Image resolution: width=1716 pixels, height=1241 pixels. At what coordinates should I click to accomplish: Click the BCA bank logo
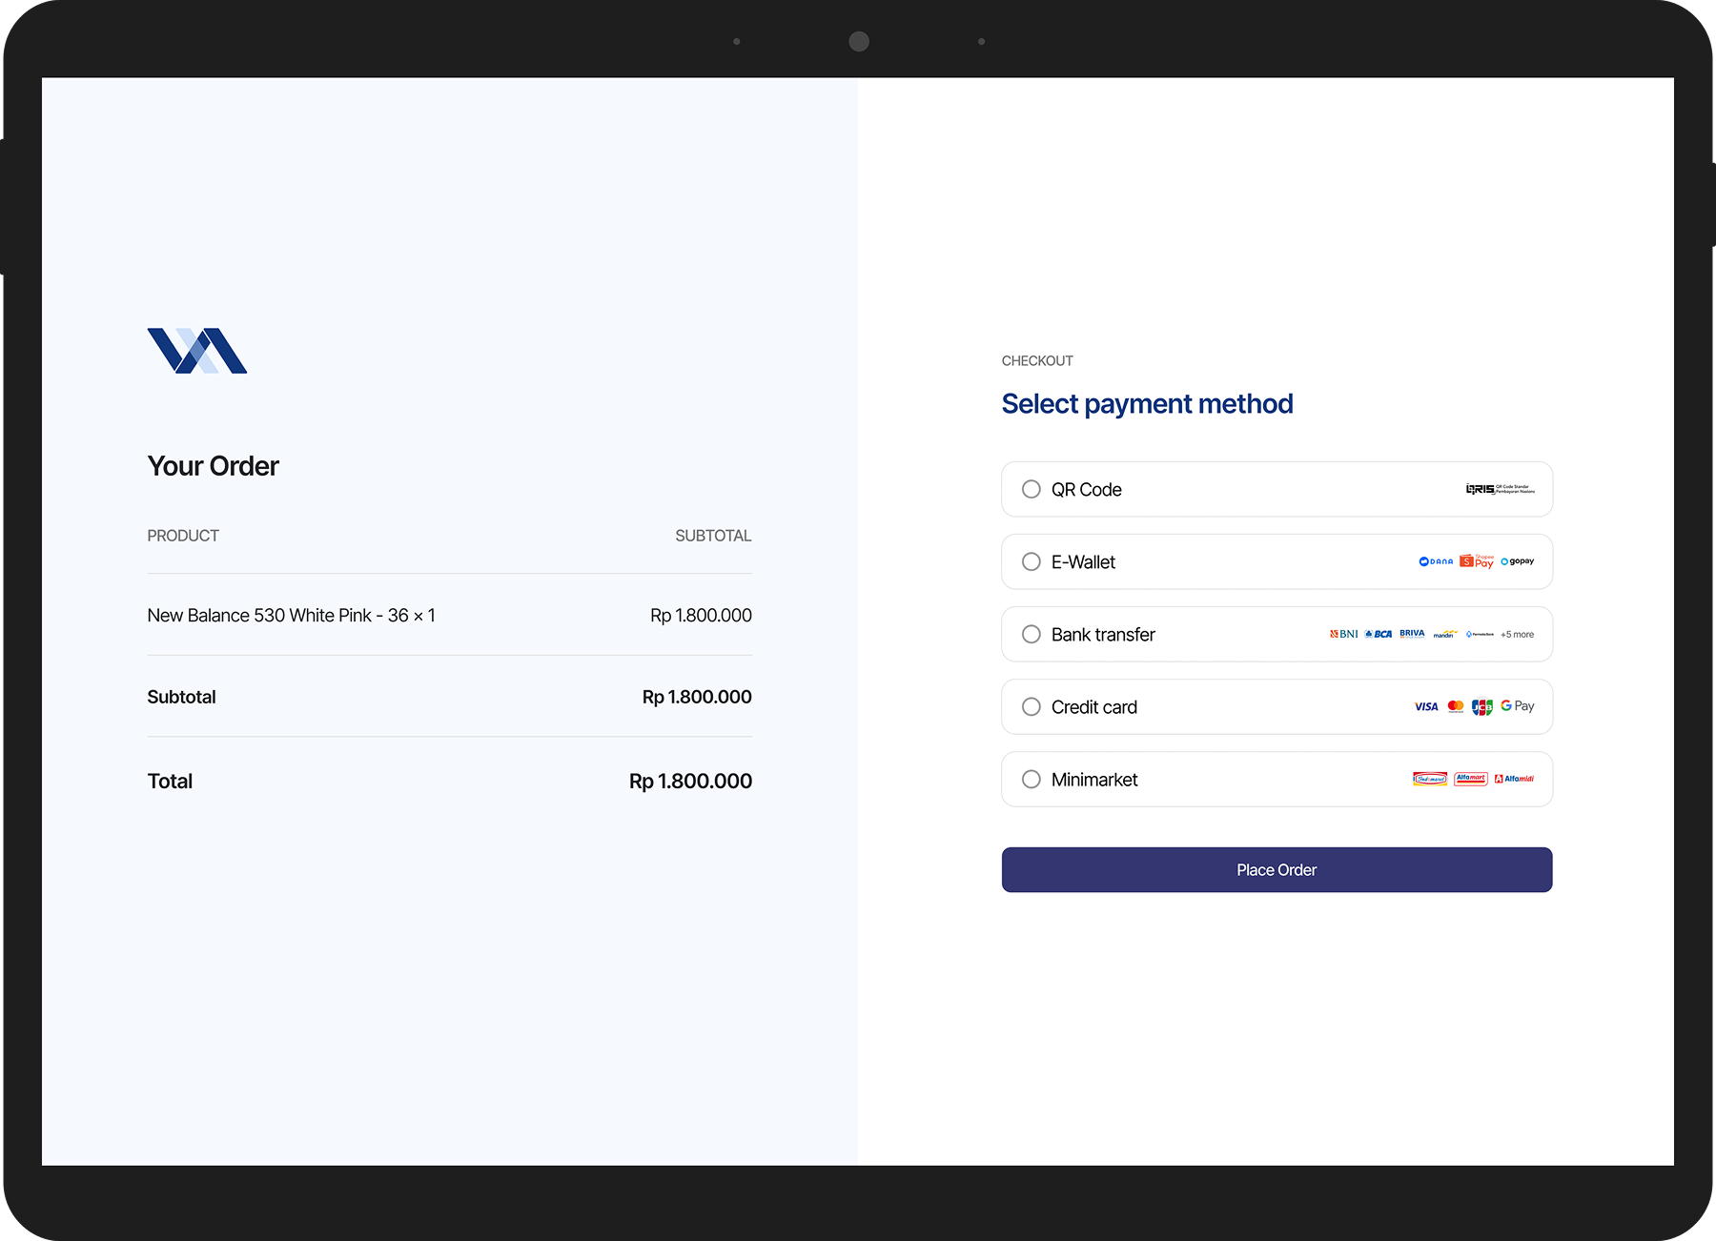point(1379,634)
